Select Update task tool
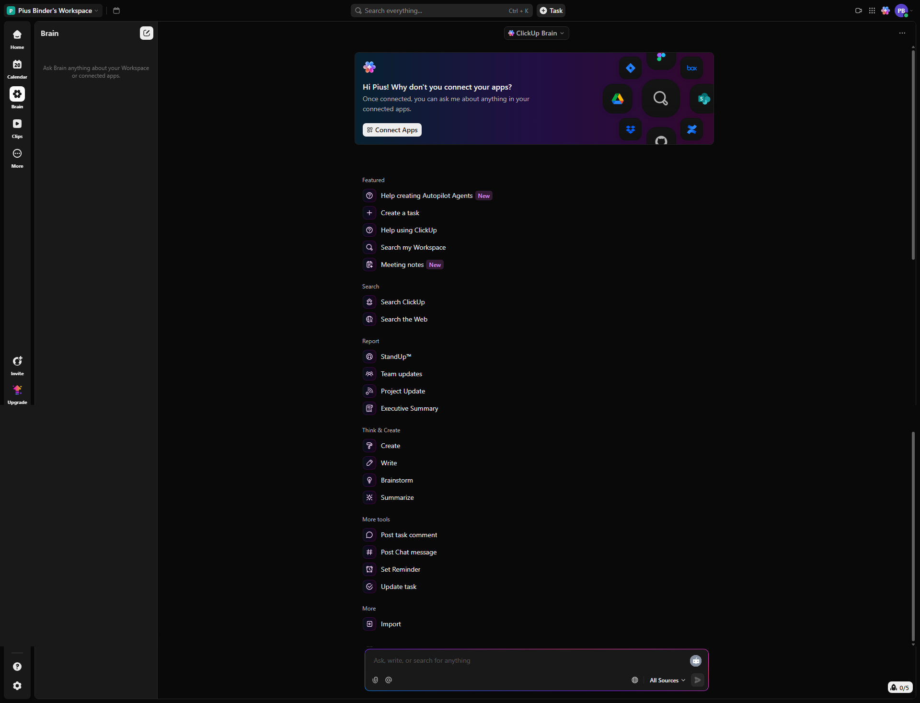920x703 pixels. tap(390, 587)
